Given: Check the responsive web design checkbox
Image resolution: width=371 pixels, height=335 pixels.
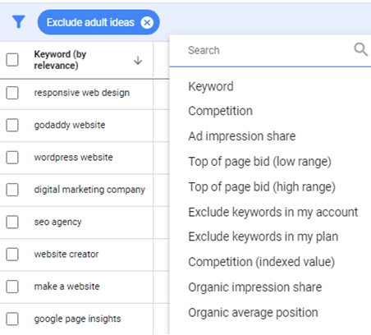Looking at the screenshot, I should [12, 93].
